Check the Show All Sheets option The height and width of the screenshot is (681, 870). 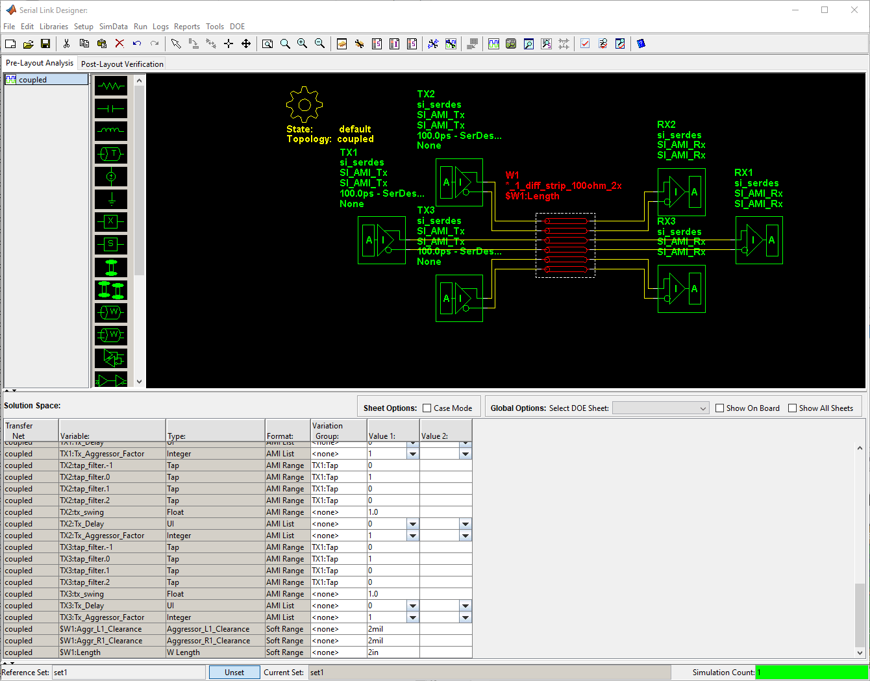click(792, 408)
